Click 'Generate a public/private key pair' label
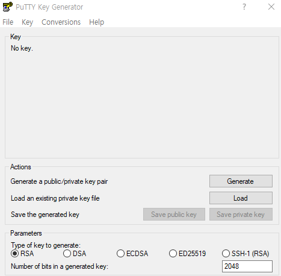Screen dimensions: 281x276 coord(59,181)
